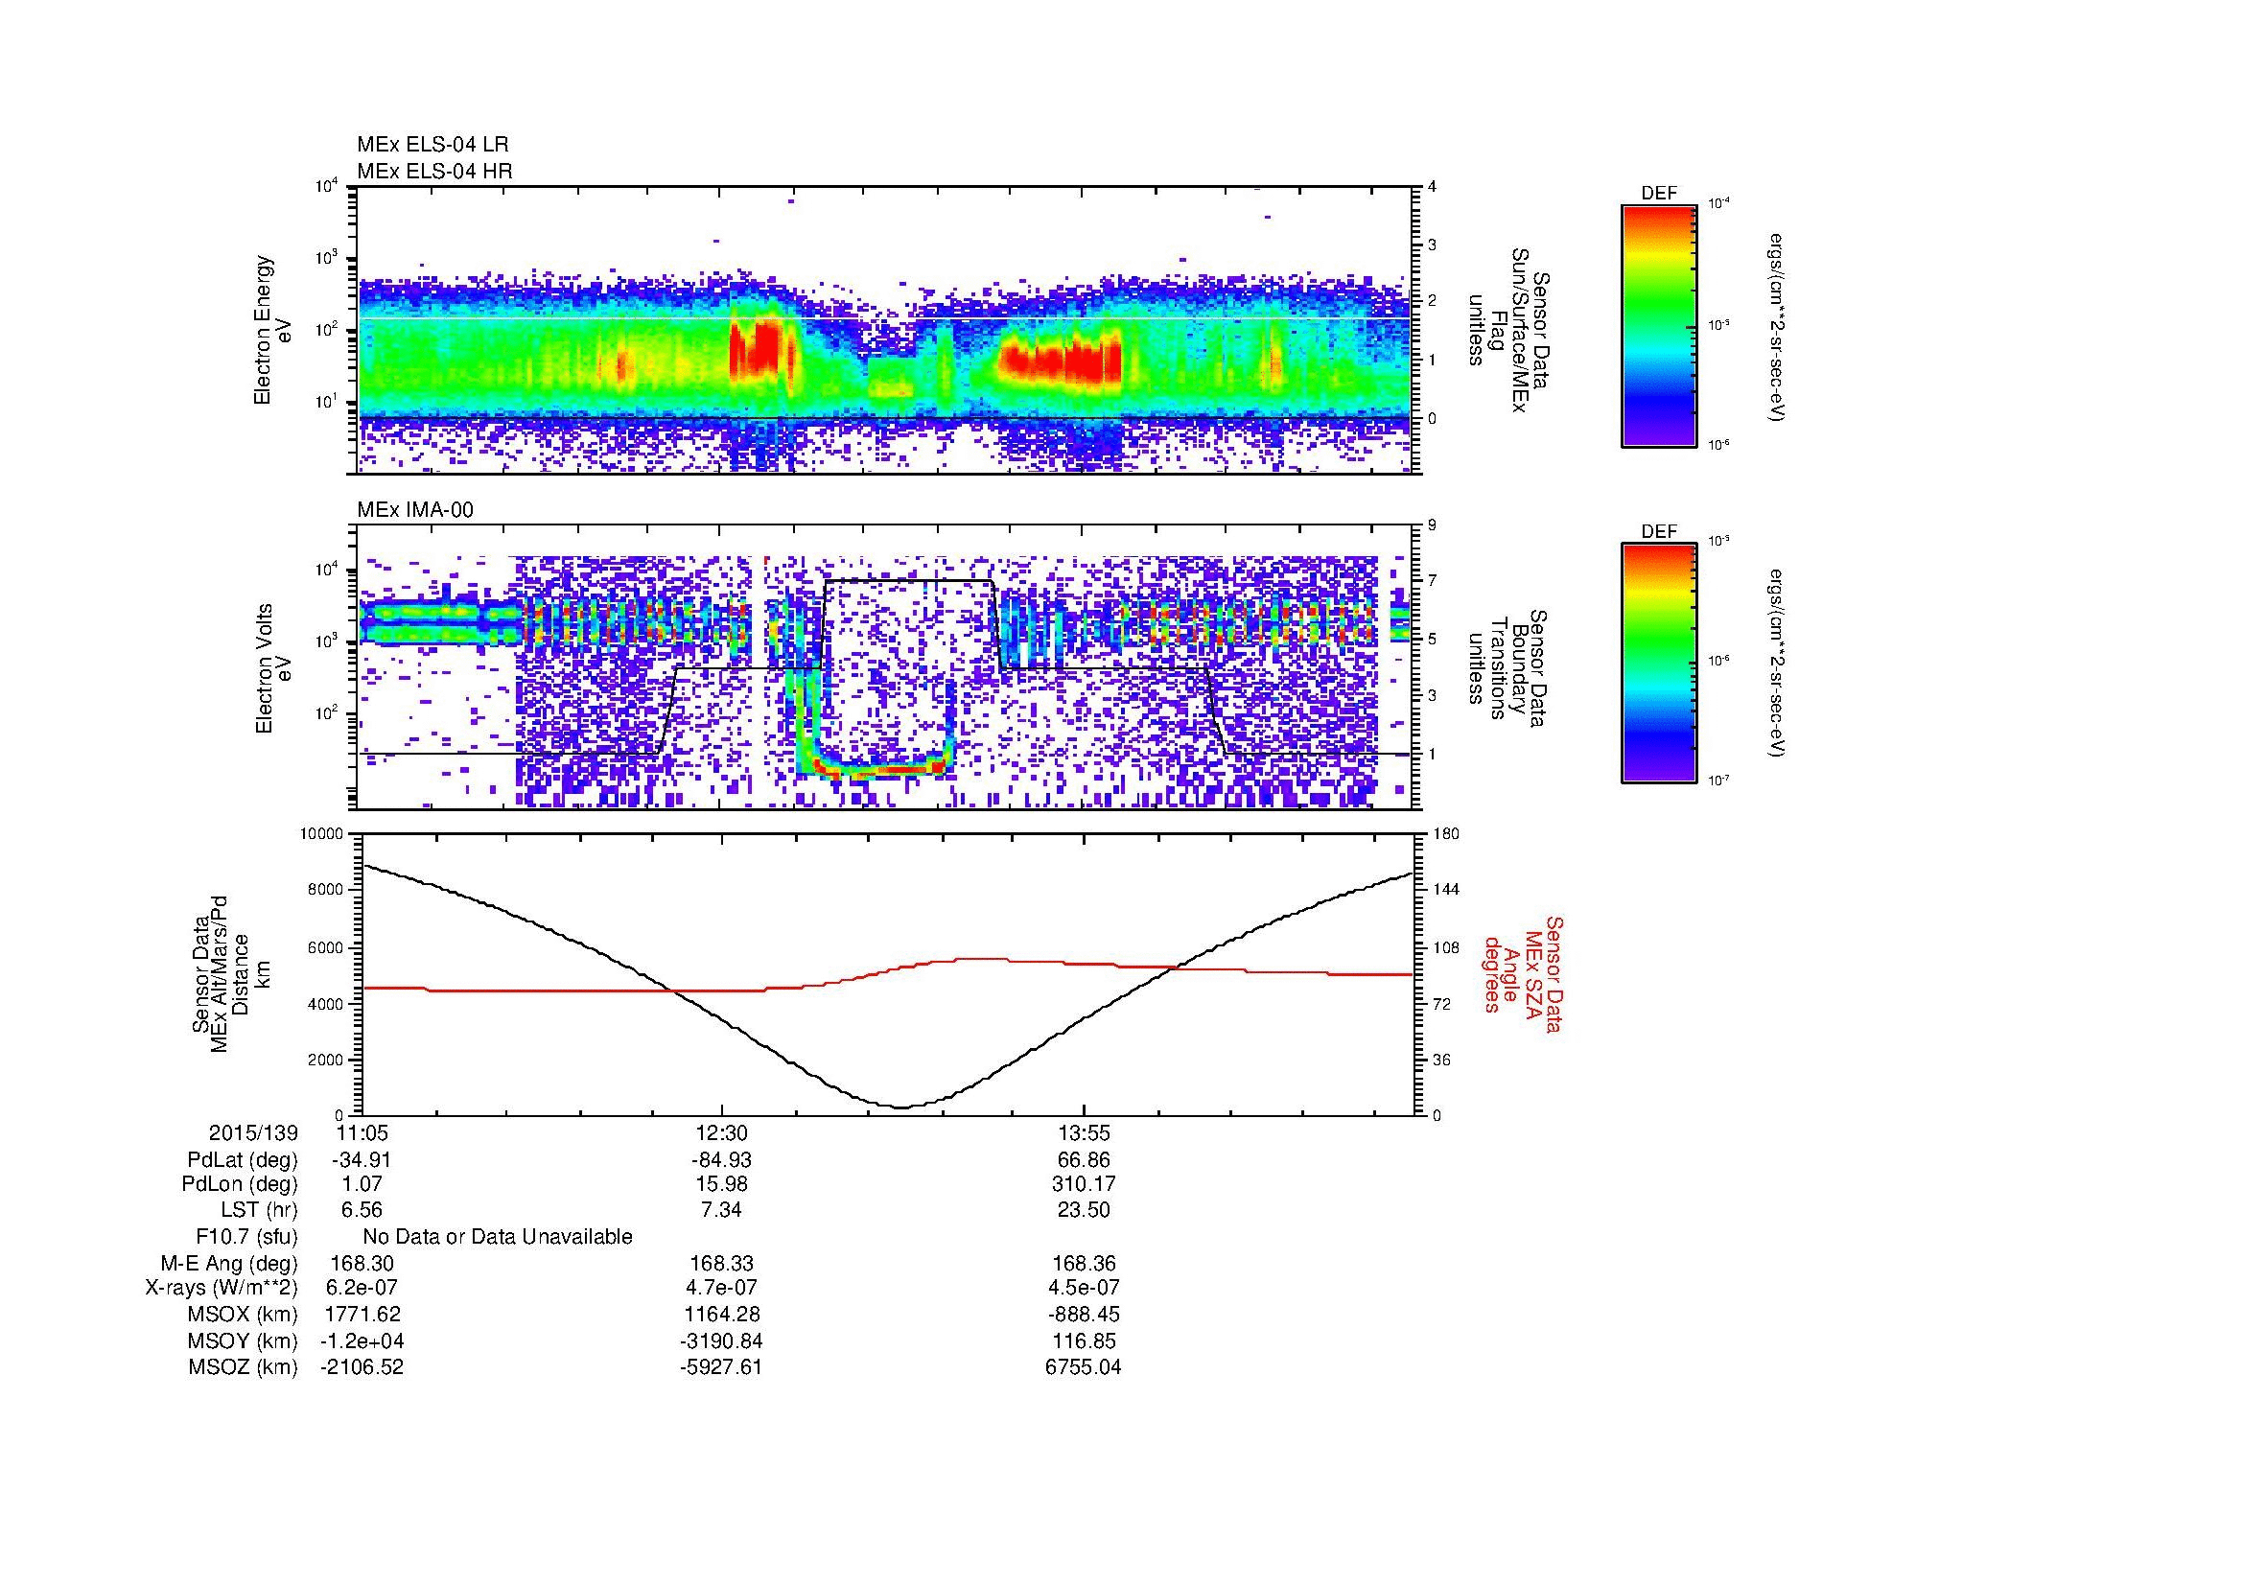Click the 'Electron Volts eV' axis label
The image size is (2243, 1585).
click(272, 668)
